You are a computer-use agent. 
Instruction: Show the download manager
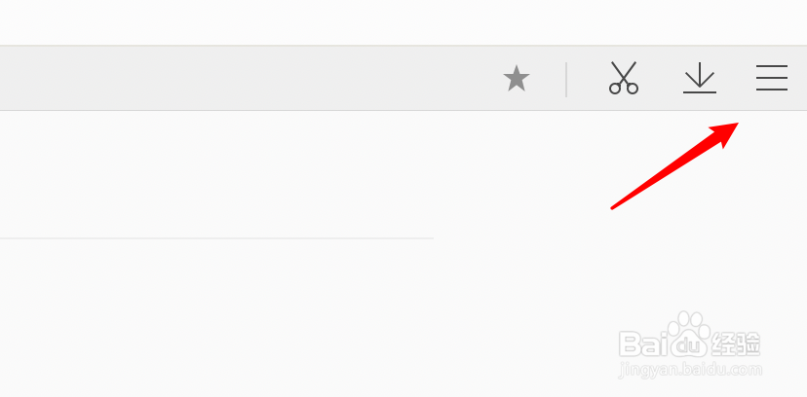tap(700, 79)
